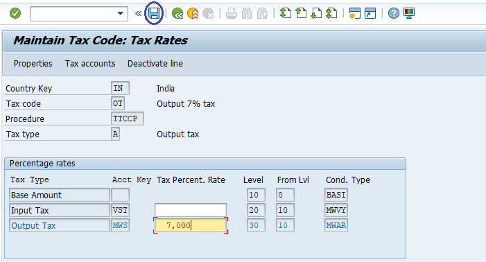Open the command field dropdown arrow
Viewport: 486px width, 262px height.
click(x=120, y=14)
